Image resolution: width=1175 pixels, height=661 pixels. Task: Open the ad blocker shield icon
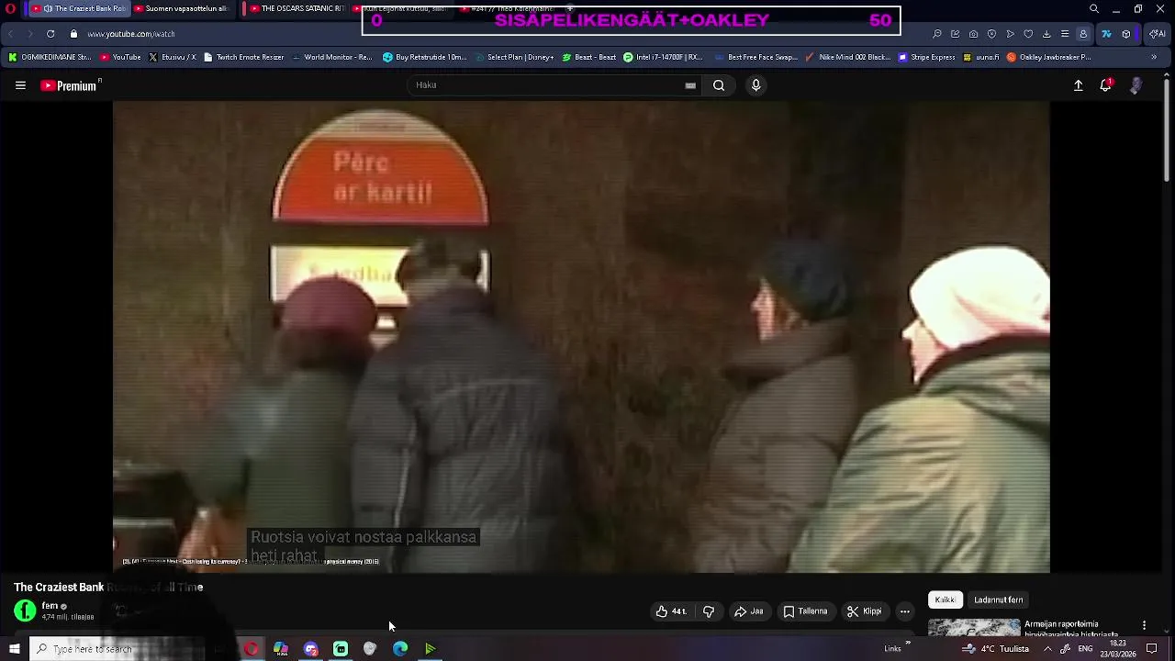tap(991, 34)
